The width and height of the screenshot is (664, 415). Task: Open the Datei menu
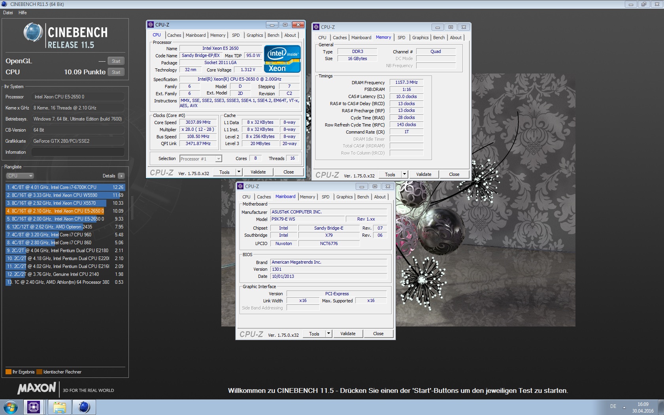(x=8, y=13)
